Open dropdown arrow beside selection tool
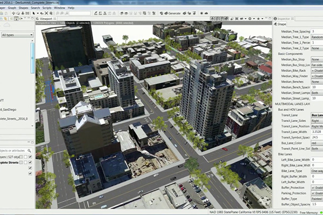 click(x=38, y=13)
